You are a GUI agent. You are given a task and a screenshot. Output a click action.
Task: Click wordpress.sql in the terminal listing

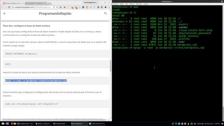pyautogui.click(x=187, y=45)
